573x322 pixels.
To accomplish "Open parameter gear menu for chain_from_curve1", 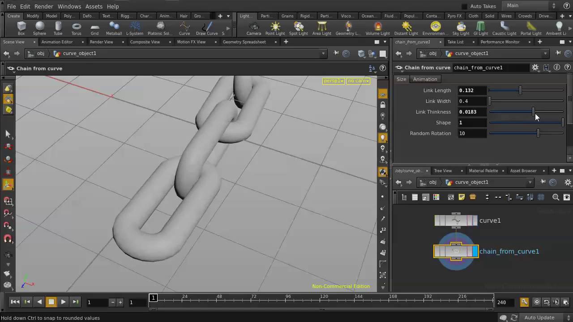I will pos(535,68).
